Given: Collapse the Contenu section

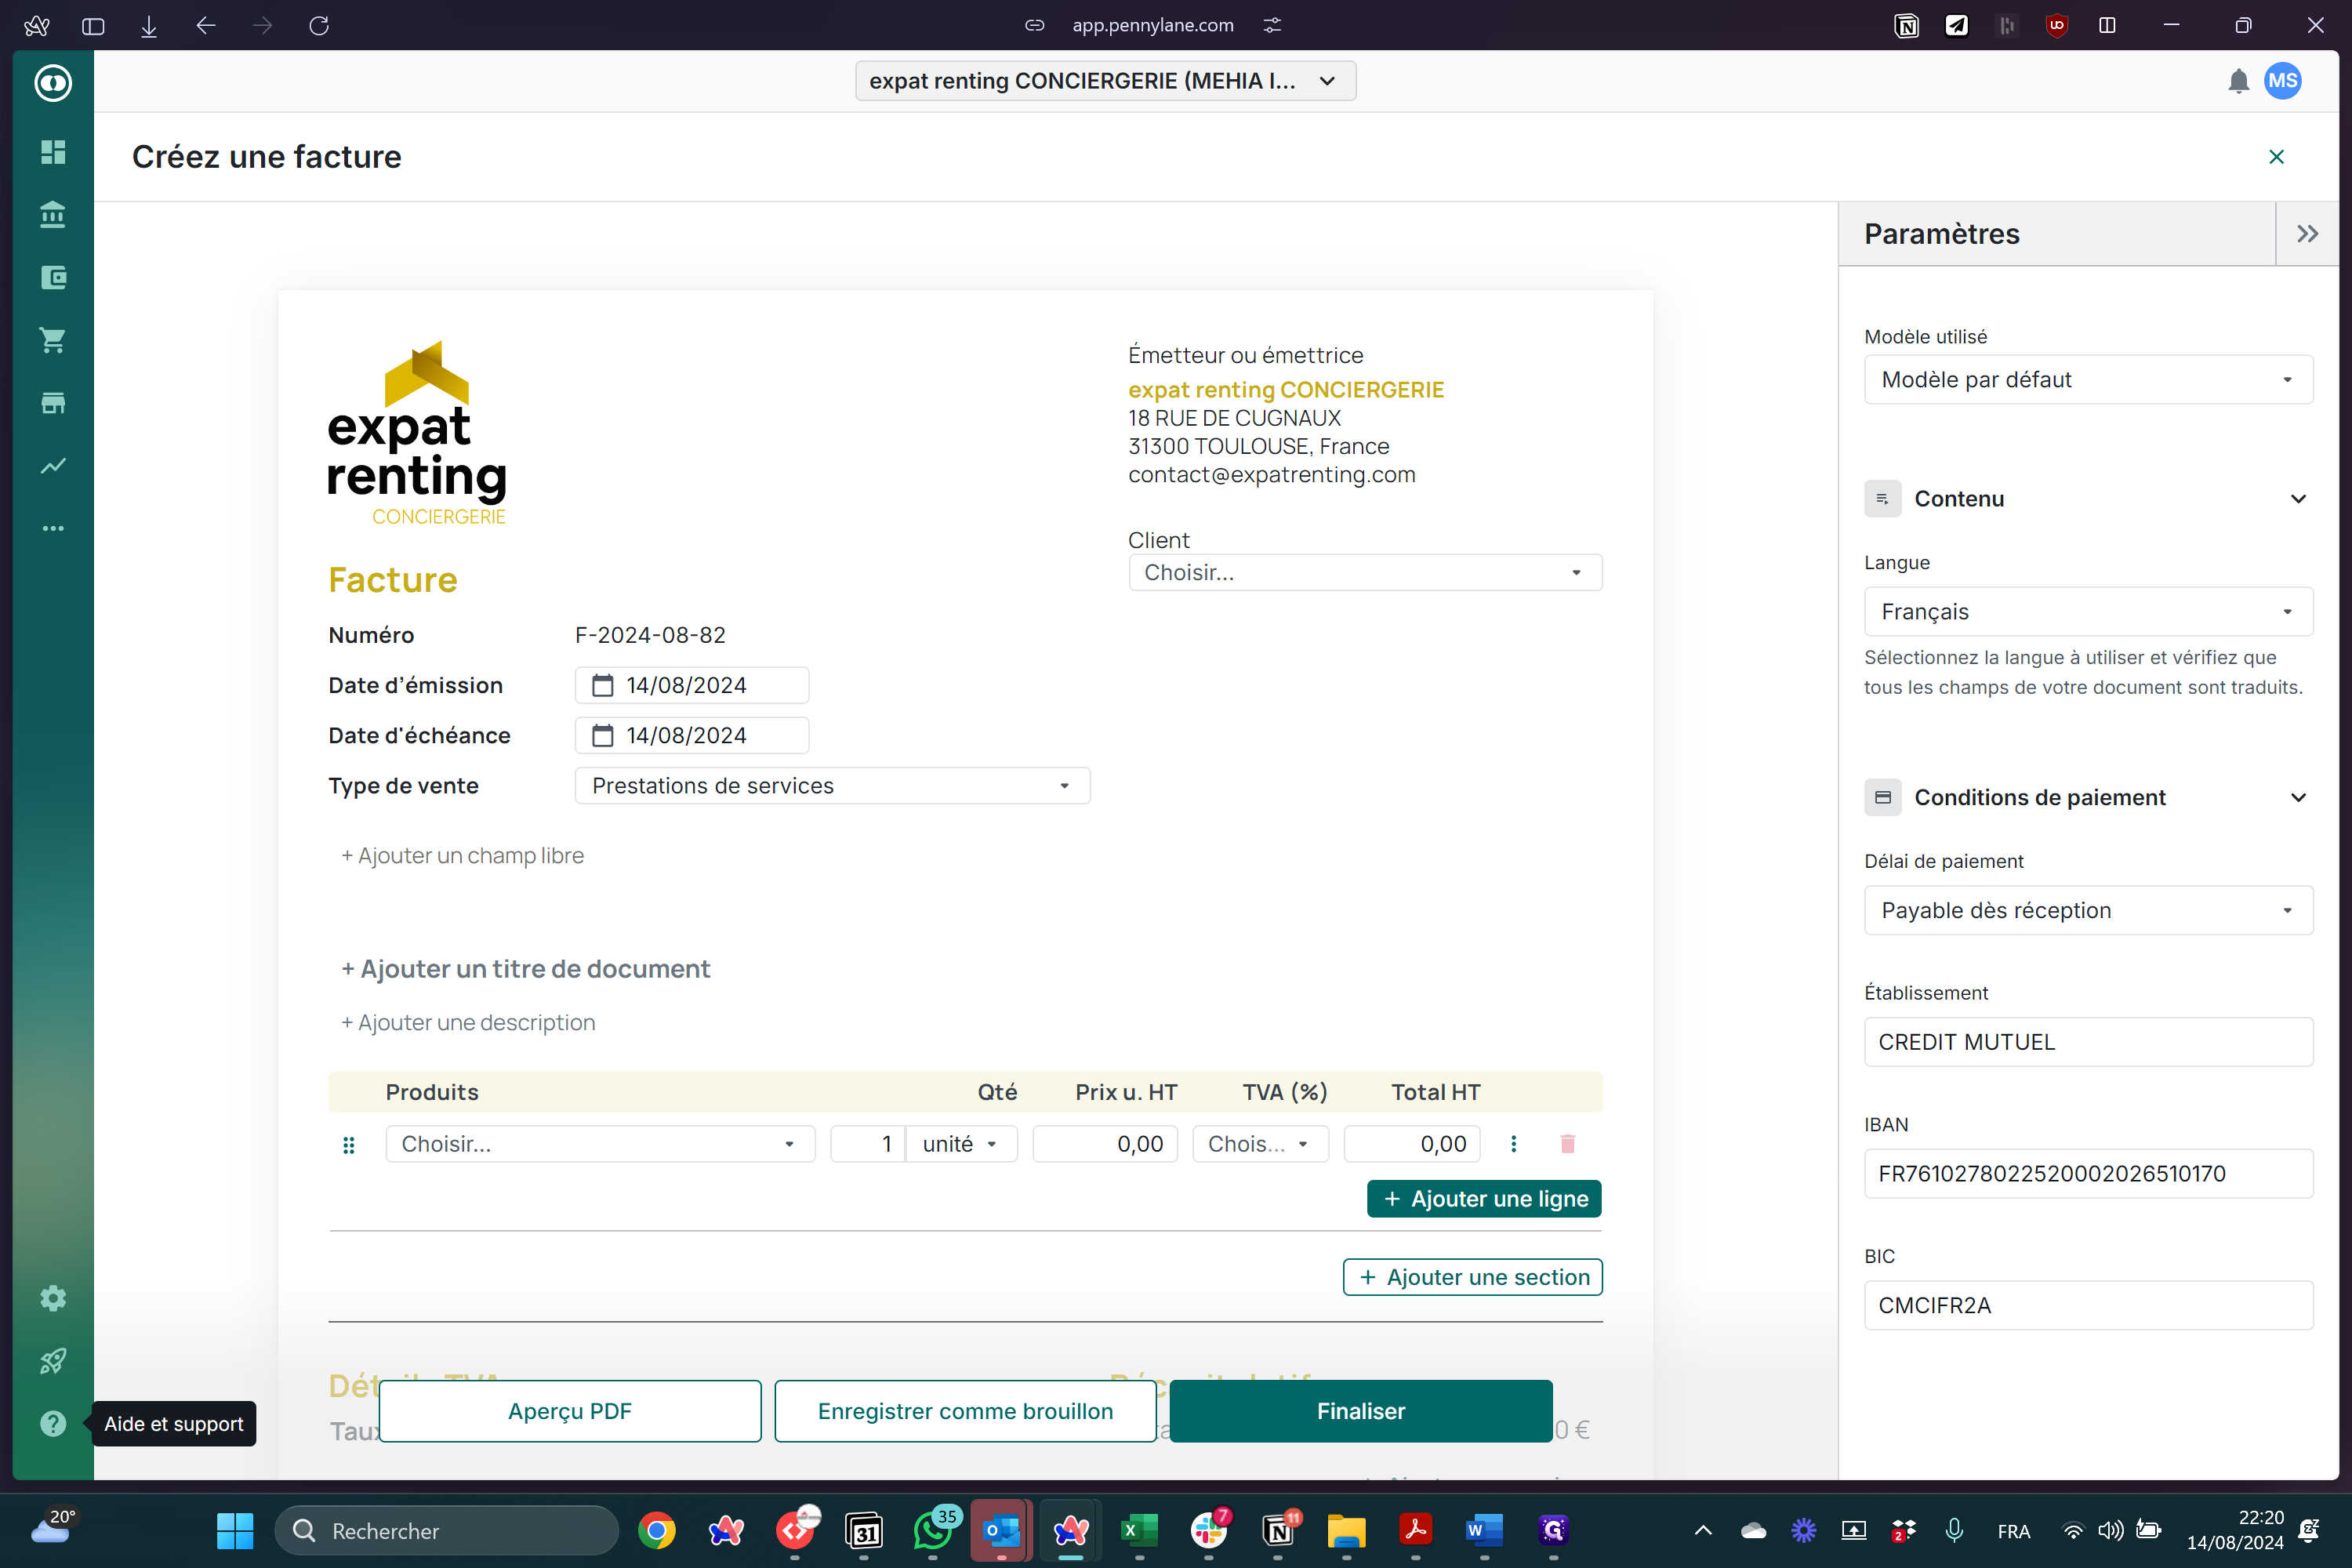Looking at the screenshot, I should (x=2298, y=499).
